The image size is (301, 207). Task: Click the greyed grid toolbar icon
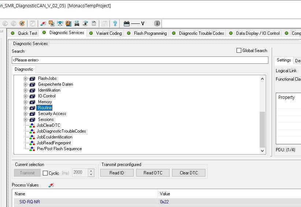click(x=104, y=23)
